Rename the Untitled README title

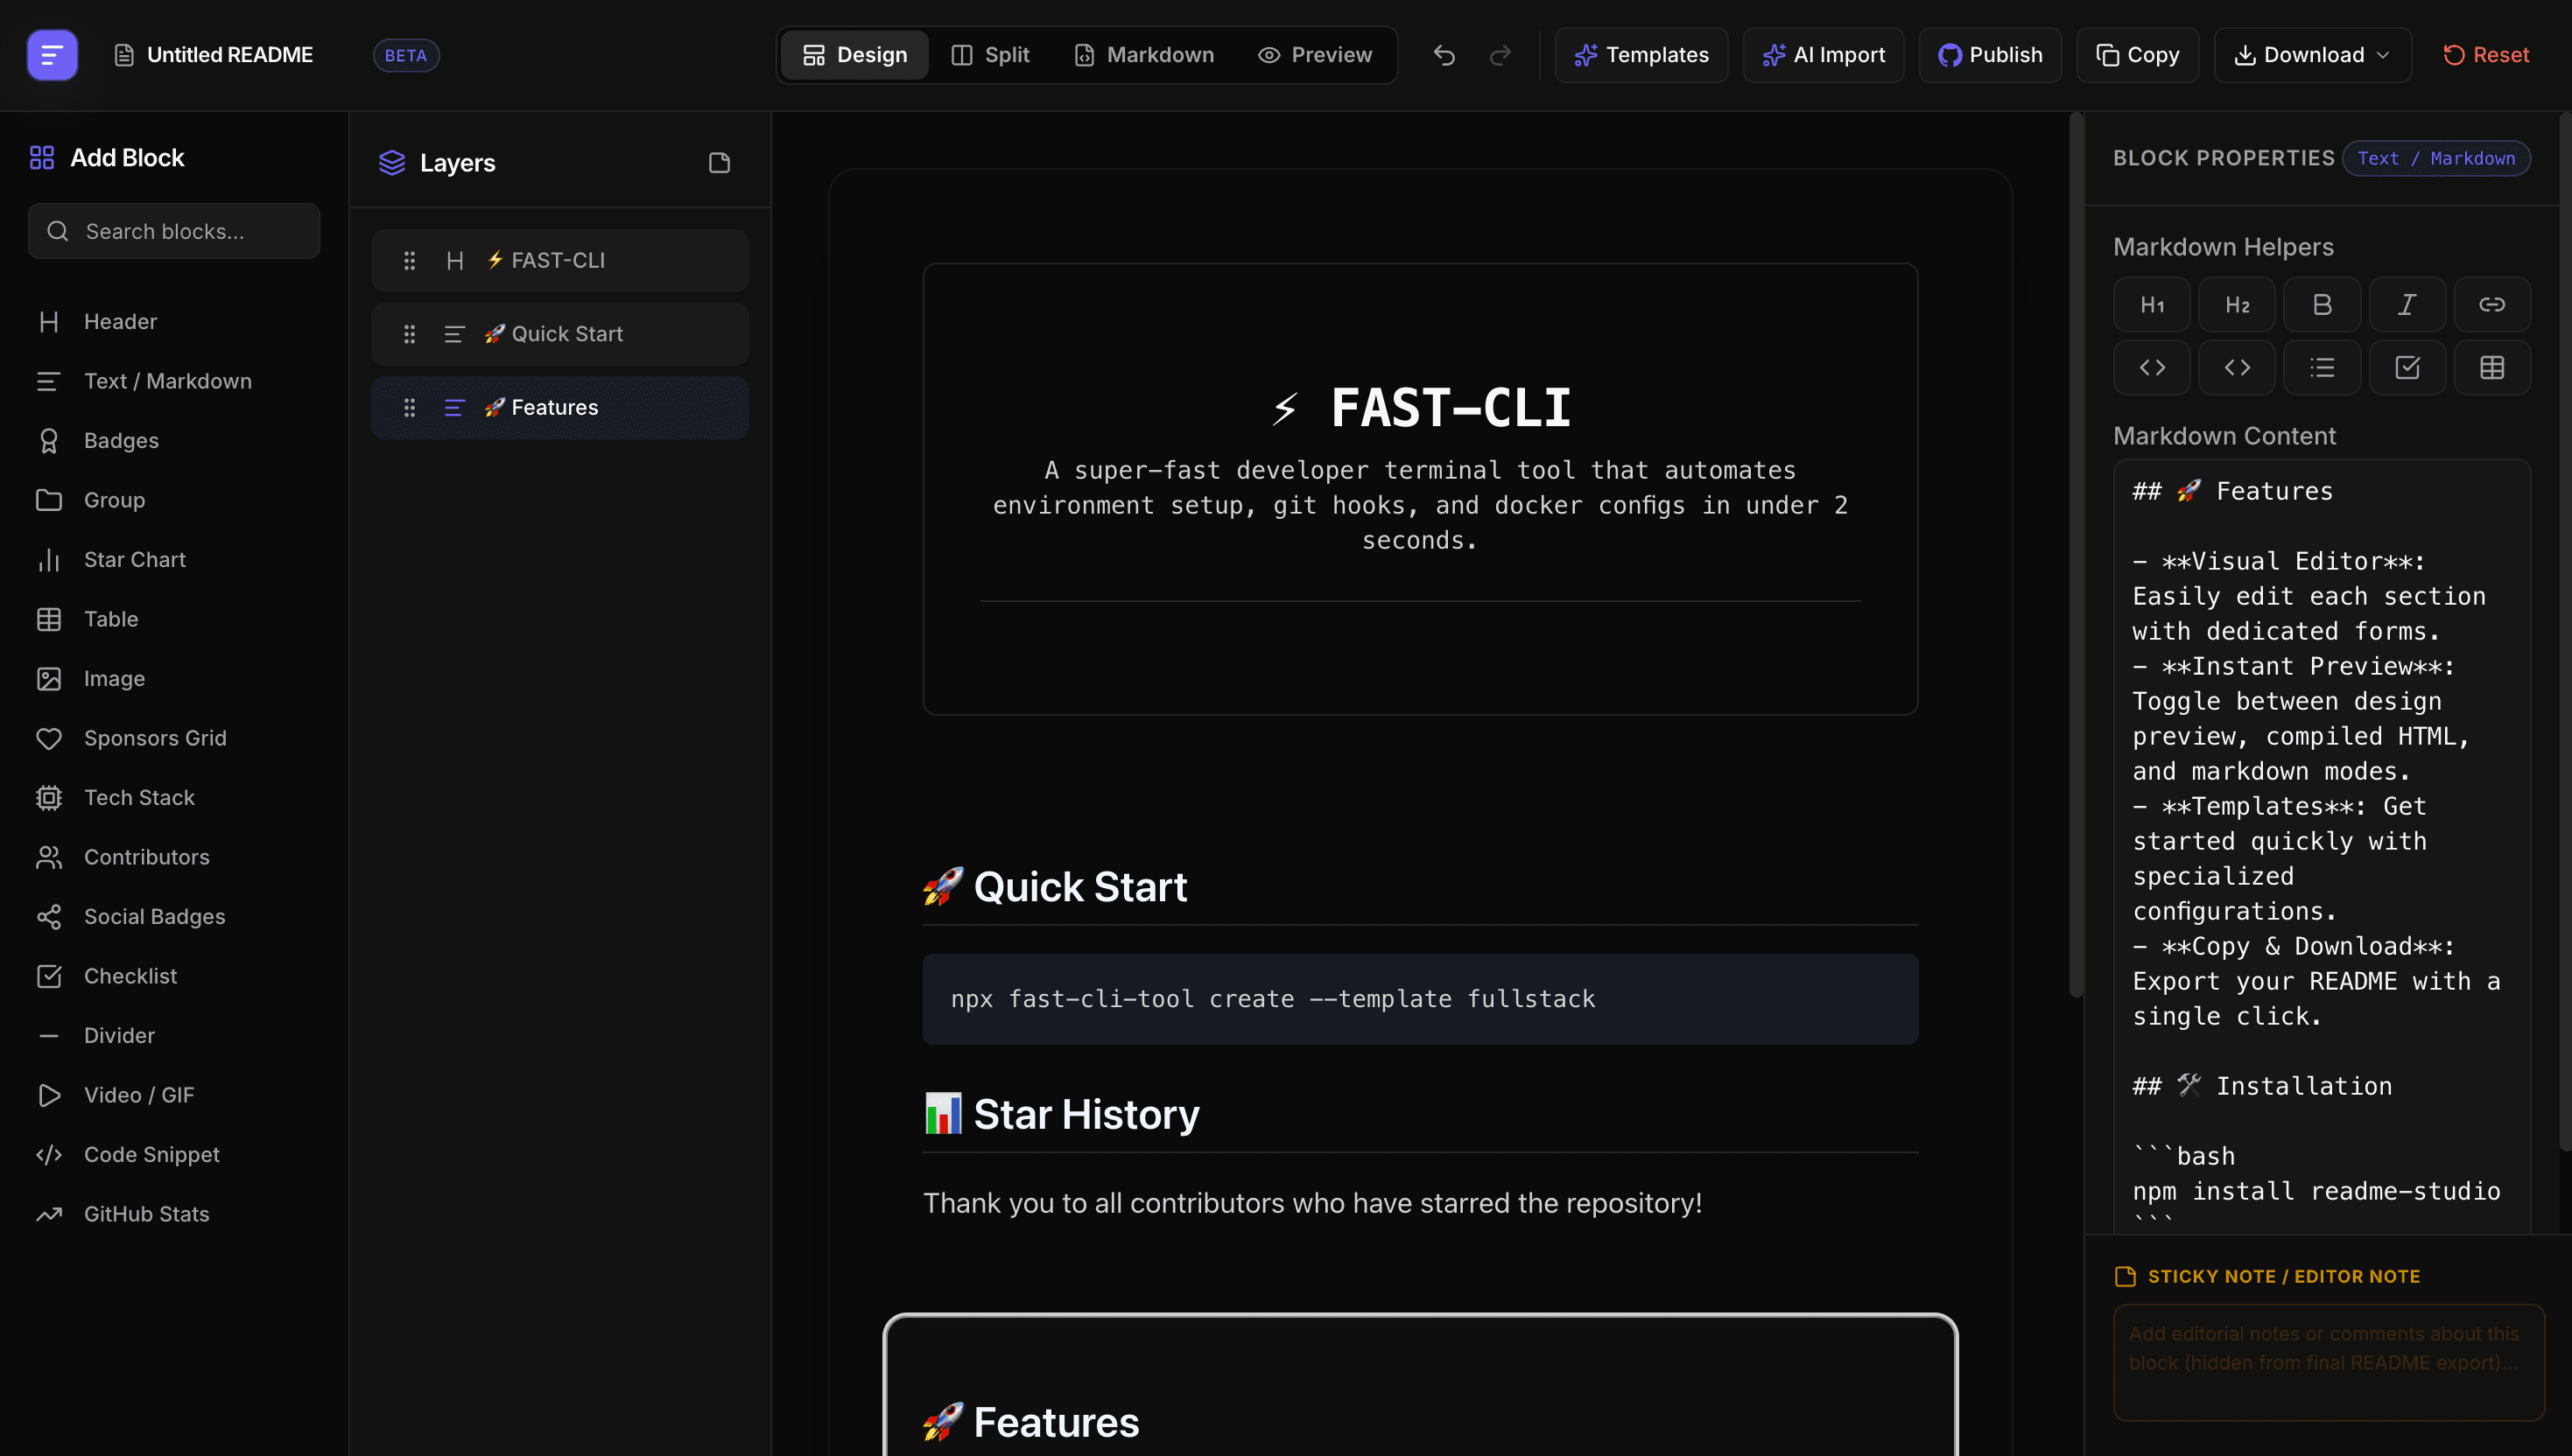point(229,55)
